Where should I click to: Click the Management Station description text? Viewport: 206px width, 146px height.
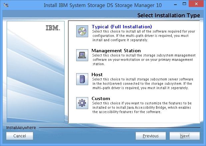144,60
